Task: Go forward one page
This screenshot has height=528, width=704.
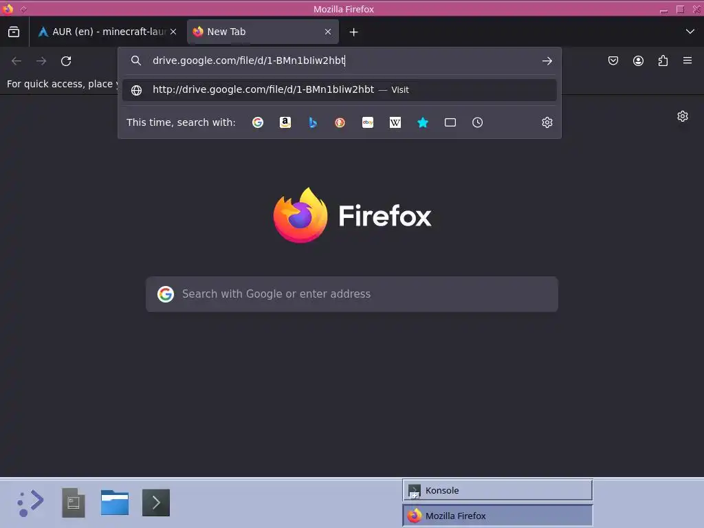Action: (x=41, y=60)
